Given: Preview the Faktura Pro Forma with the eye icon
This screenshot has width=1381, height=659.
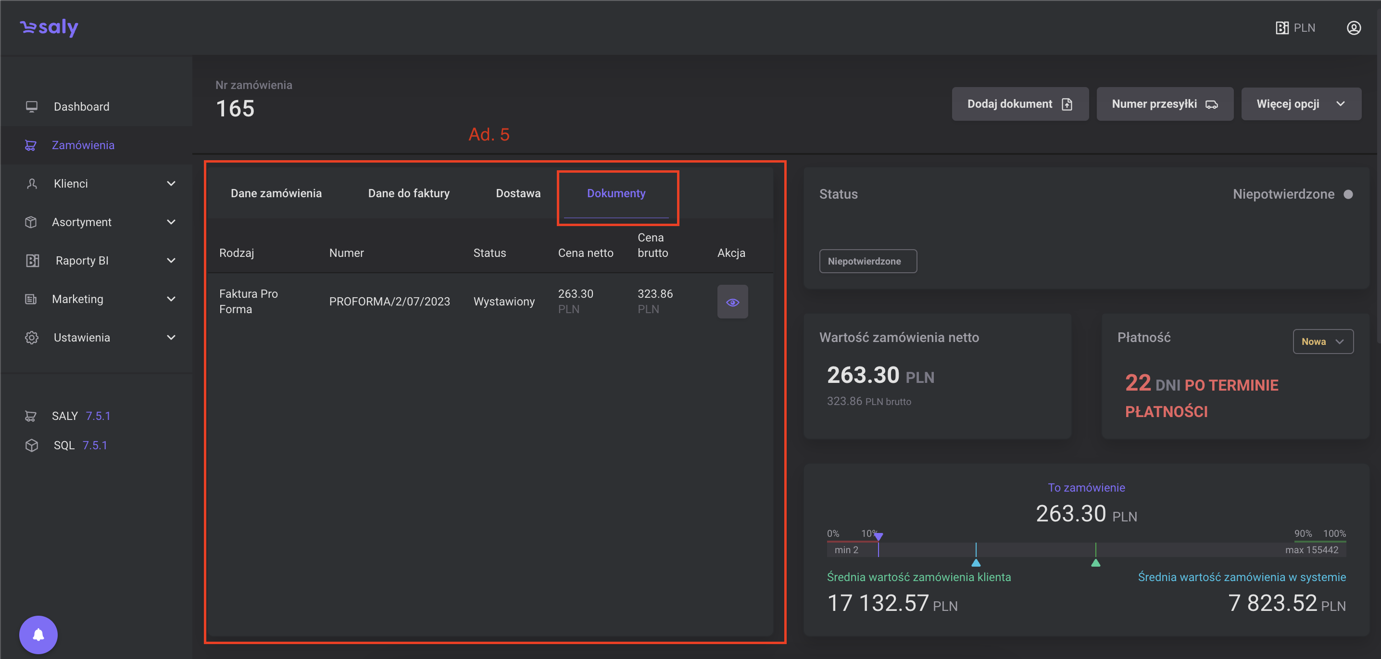Looking at the screenshot, I should point(732,302).
